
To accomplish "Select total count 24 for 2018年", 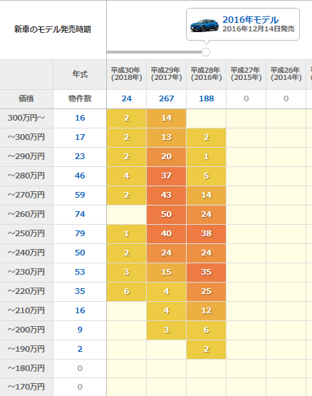I will pos(127,98).
